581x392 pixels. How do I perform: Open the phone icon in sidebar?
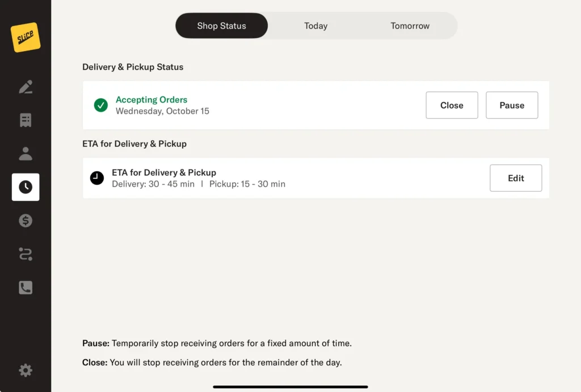point(26,288)
